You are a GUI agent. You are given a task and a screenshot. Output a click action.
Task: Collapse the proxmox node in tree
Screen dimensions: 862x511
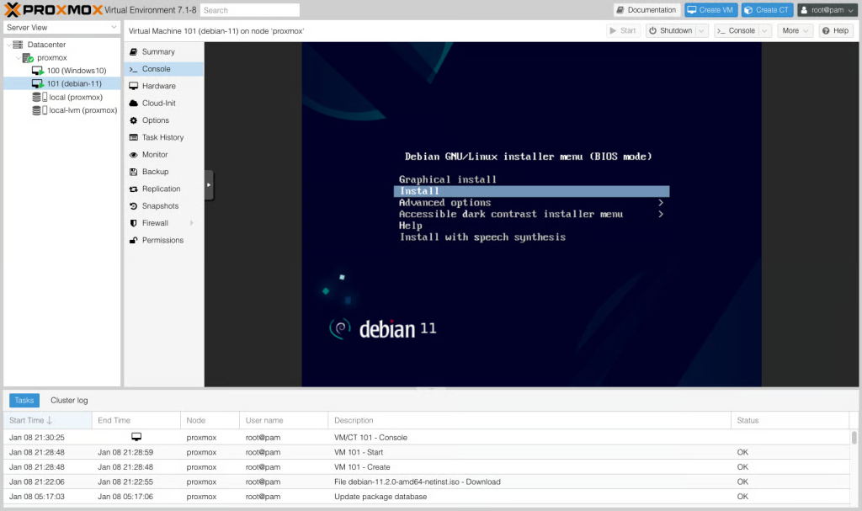click(19, 58)
